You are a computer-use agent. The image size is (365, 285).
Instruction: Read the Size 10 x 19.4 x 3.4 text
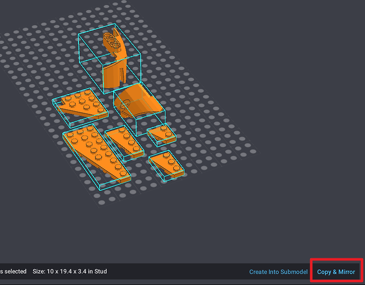click(x=70, y=271)
